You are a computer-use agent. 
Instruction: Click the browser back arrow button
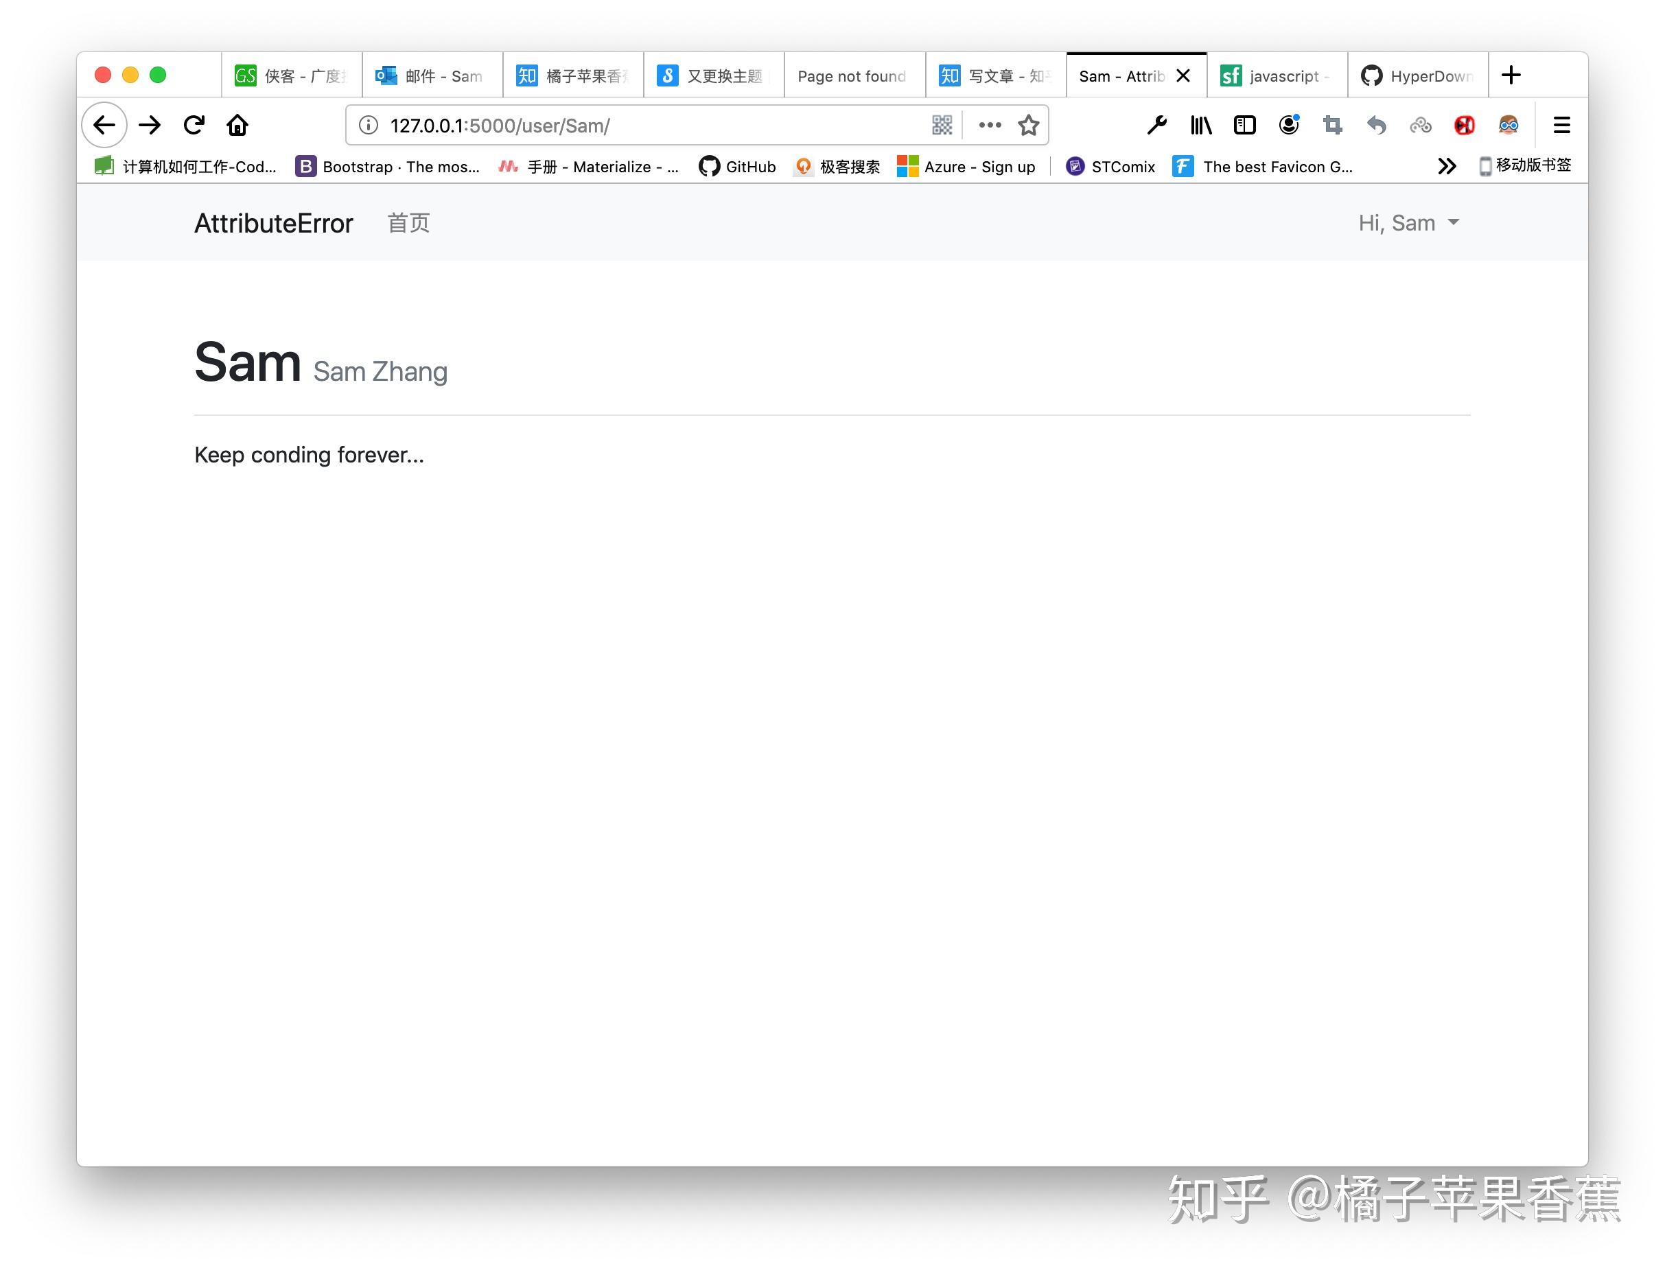pos(104,126)
